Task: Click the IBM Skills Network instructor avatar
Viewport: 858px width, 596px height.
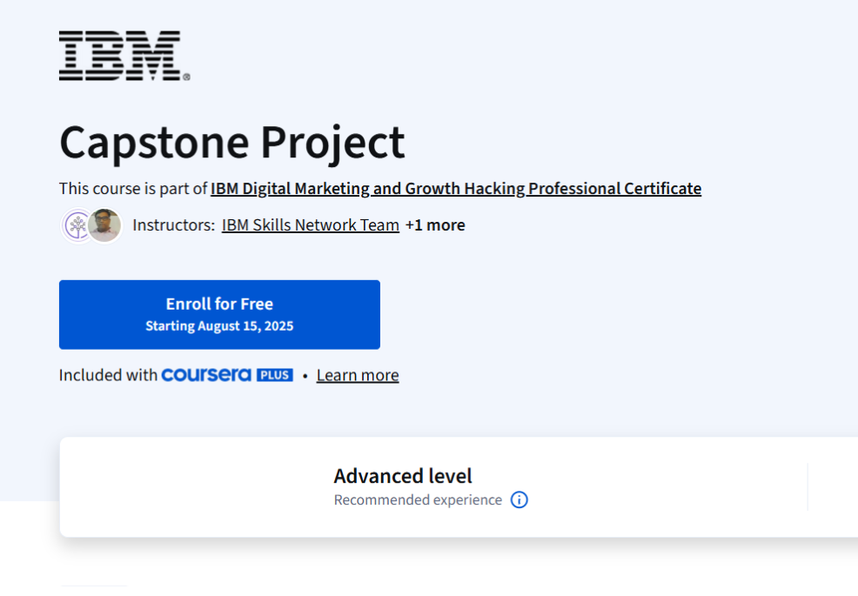Action: (x=77, y=225)
